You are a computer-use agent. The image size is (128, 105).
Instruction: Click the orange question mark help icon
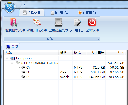80,12
